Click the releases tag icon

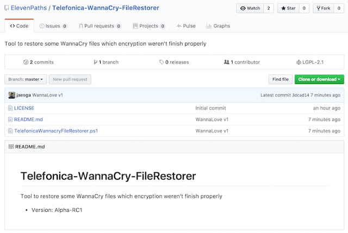pyautogui.click(x=161, y=62)
